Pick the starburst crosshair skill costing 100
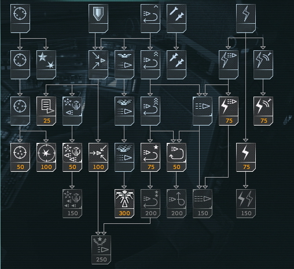This screenshot has height=269, width=294. point(46,157)
